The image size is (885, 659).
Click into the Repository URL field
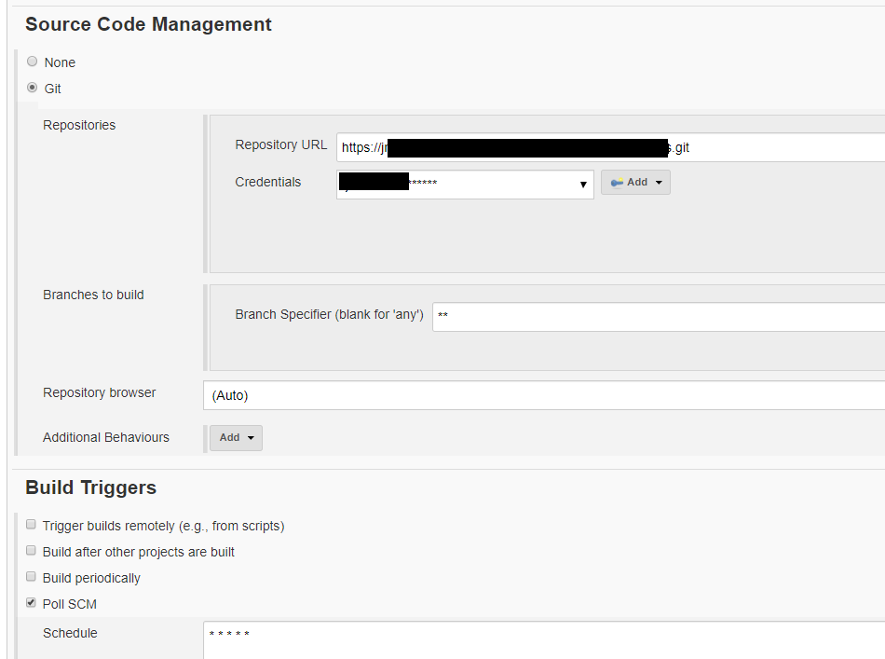611,147
